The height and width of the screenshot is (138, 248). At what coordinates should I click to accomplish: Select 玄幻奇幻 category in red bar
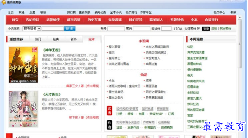tap(33, 20)
